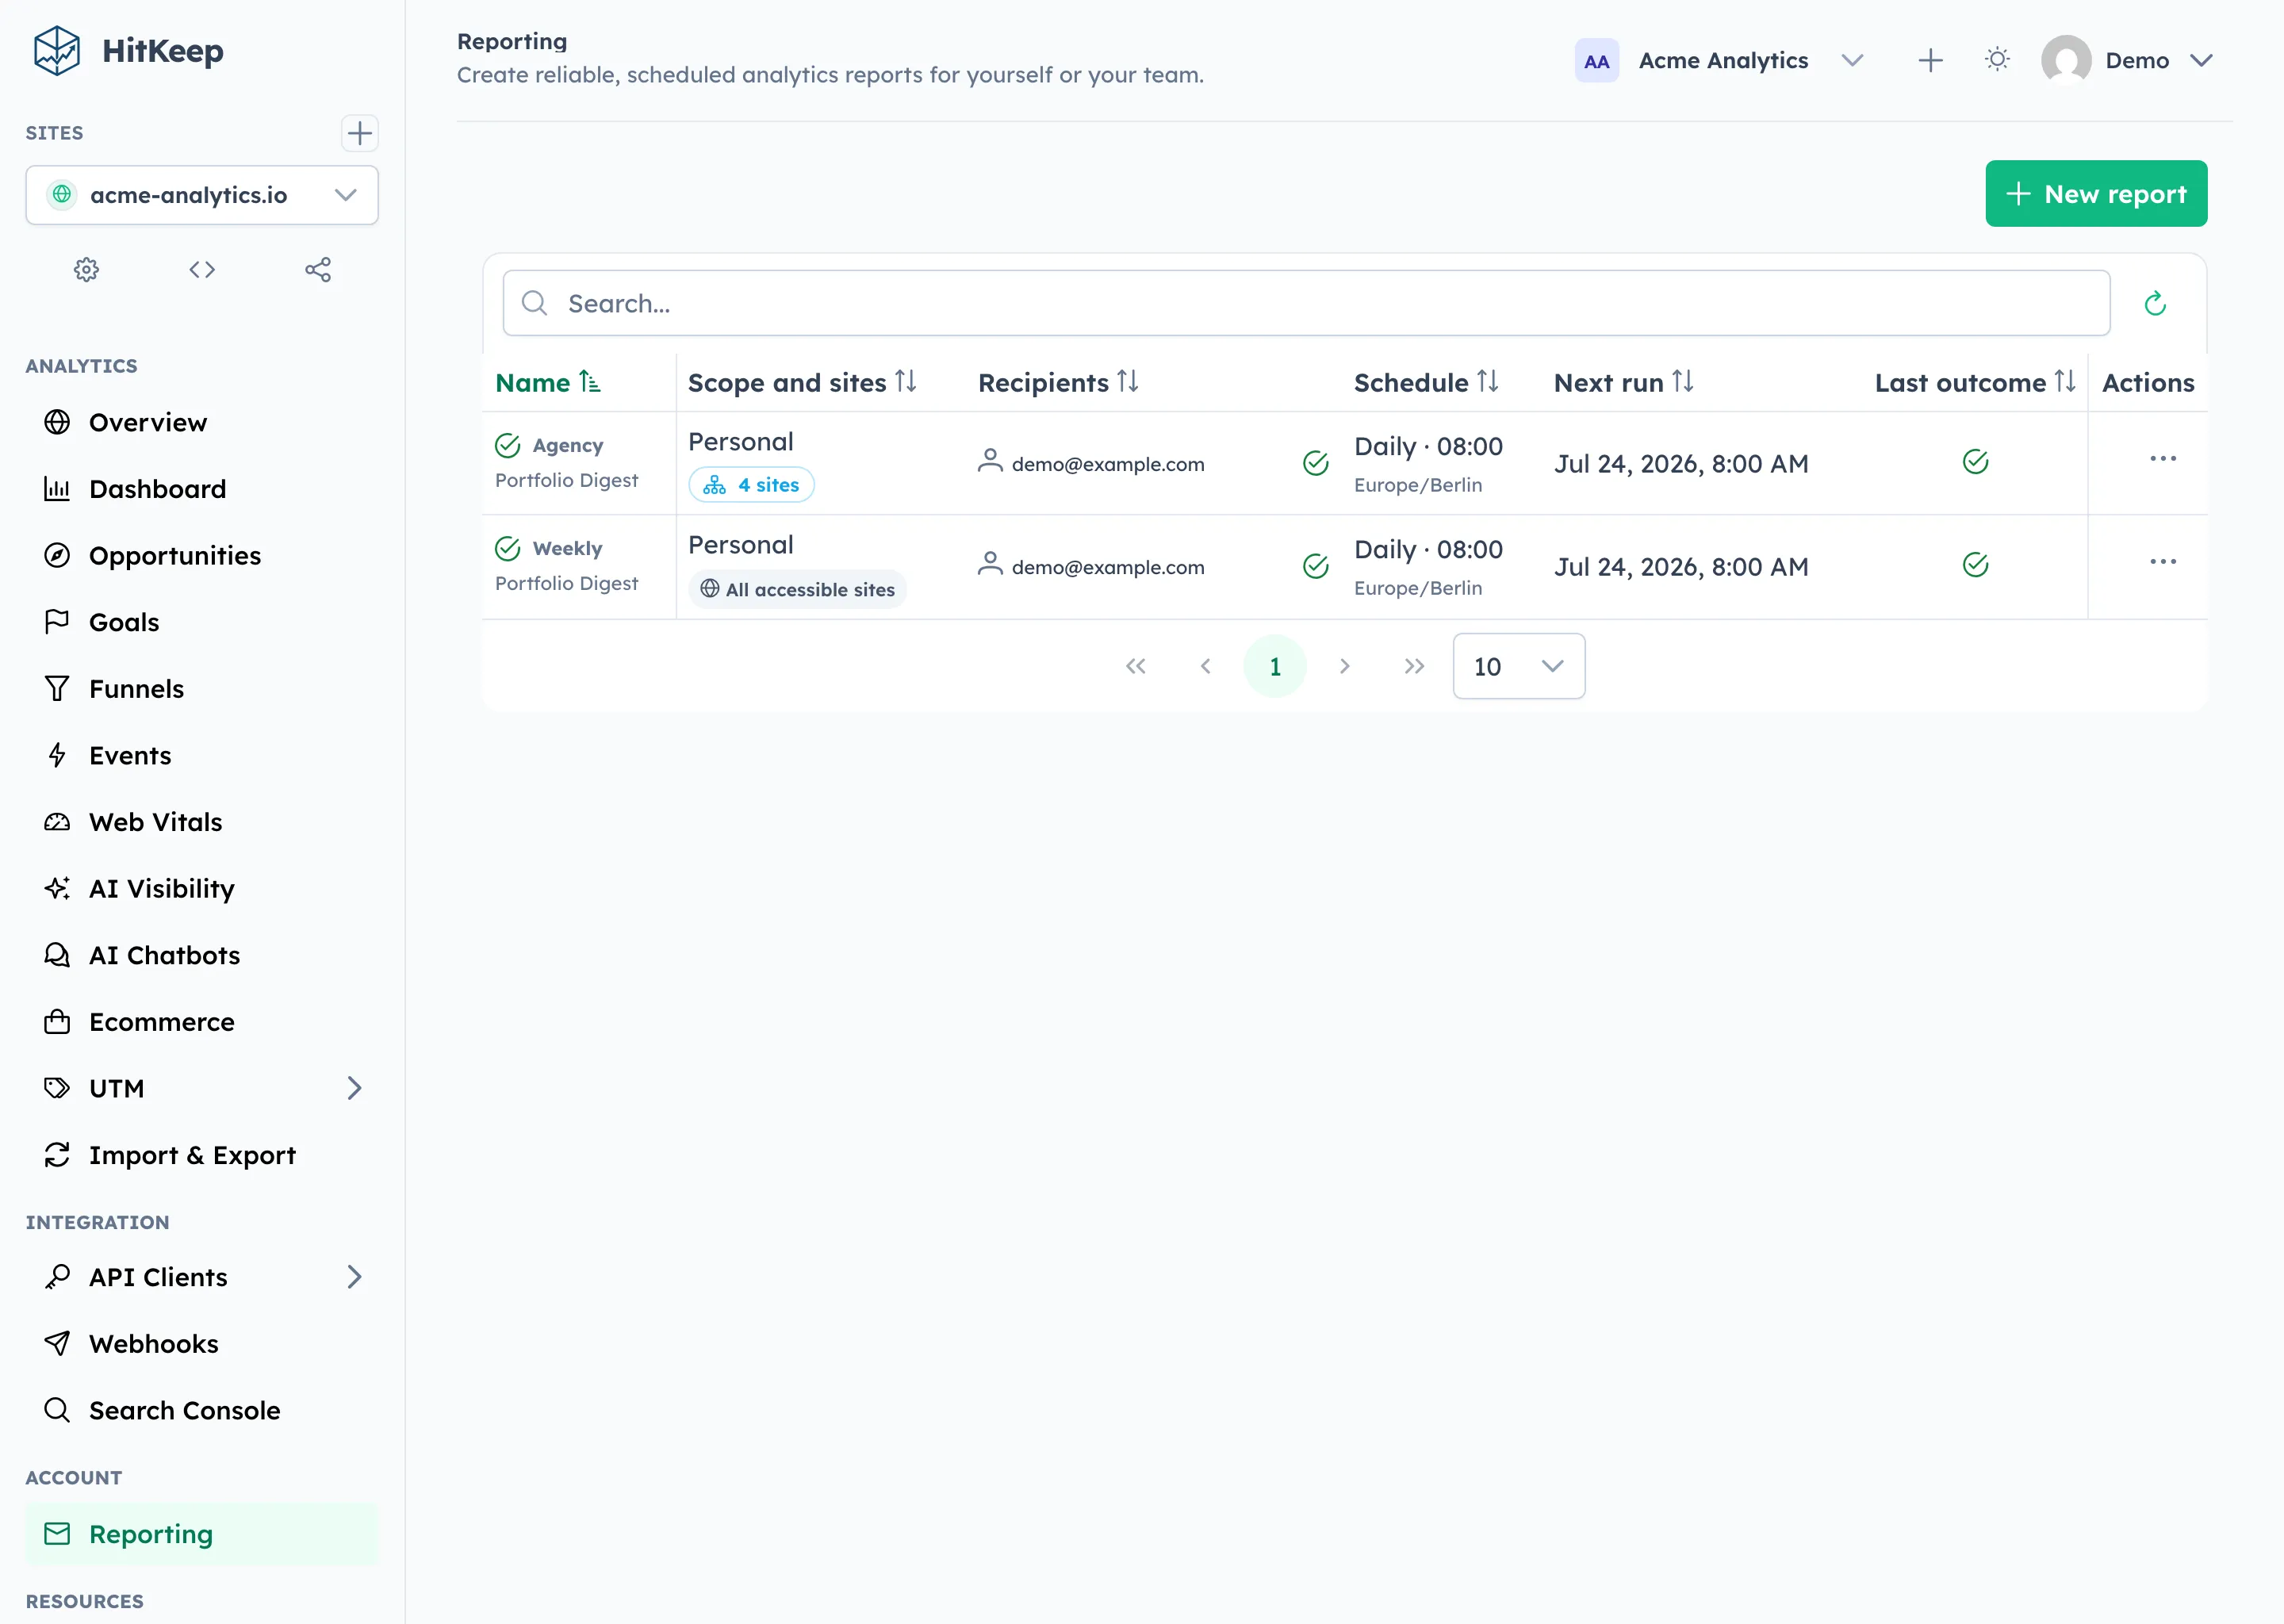2284x1624 pixels.
Task: Open Opportunities in the sidebar
Action: click(202, 555)
